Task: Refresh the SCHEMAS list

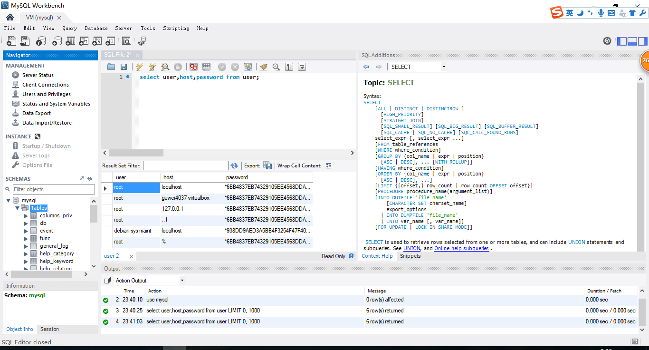Action: 89,178
